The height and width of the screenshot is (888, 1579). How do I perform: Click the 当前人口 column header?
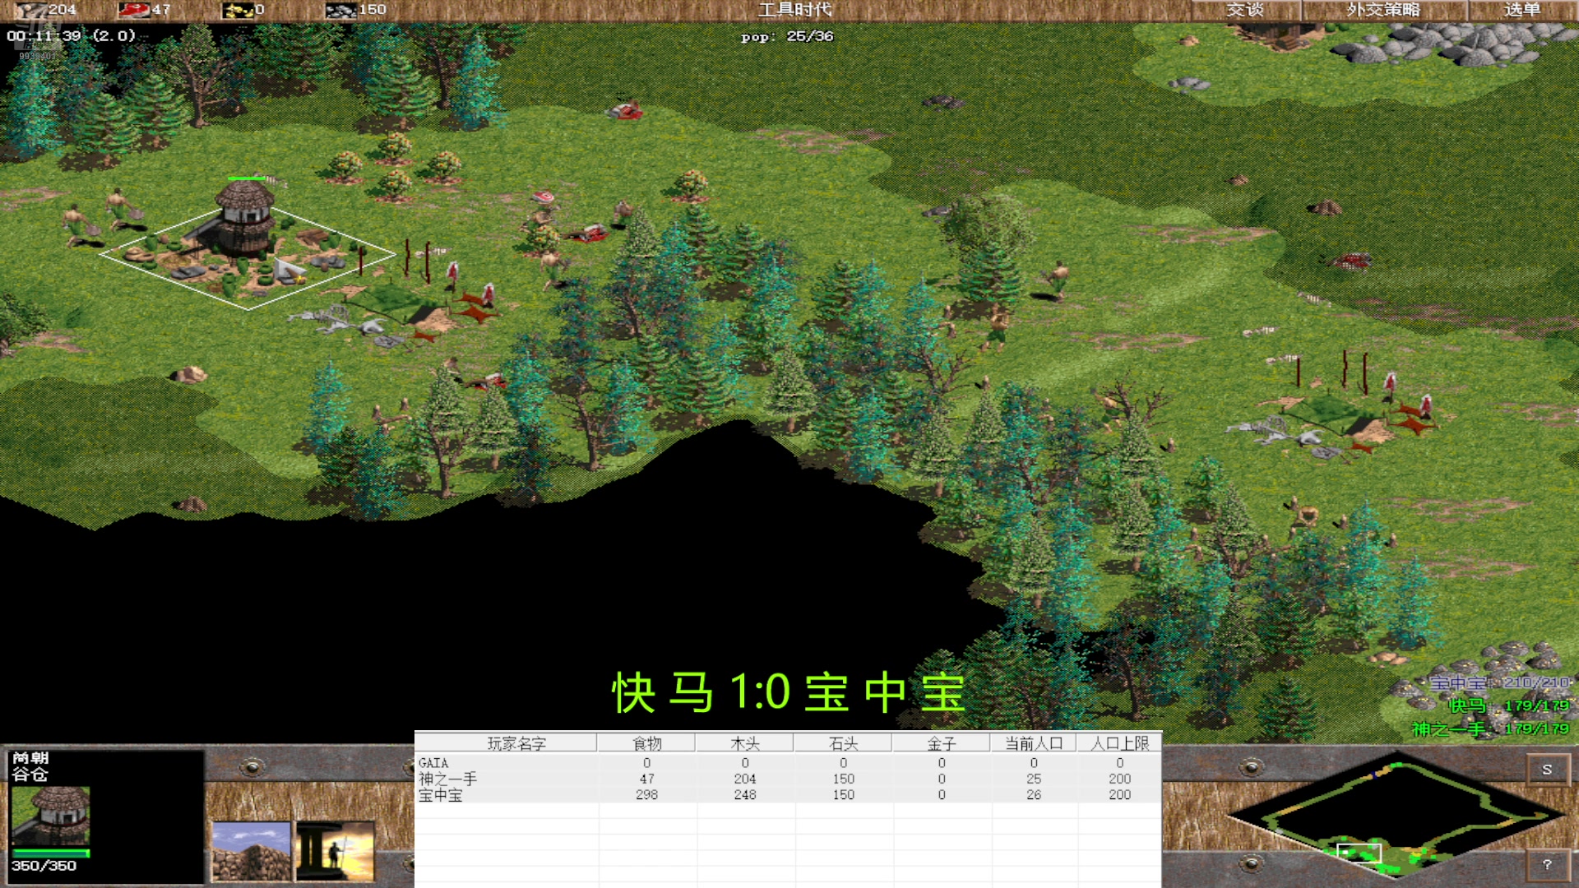pos(1035,743)
